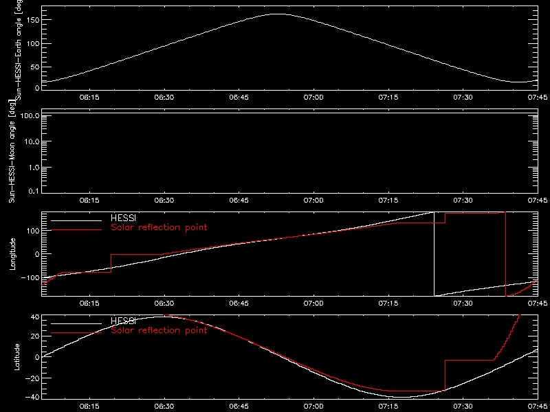Click 06:45 under the Moon angle plot
This screenshot has width=550, height=412.
239,201
